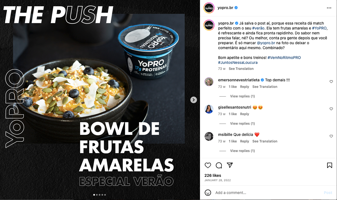Select the second carousel dot indicator

[97, 195]
